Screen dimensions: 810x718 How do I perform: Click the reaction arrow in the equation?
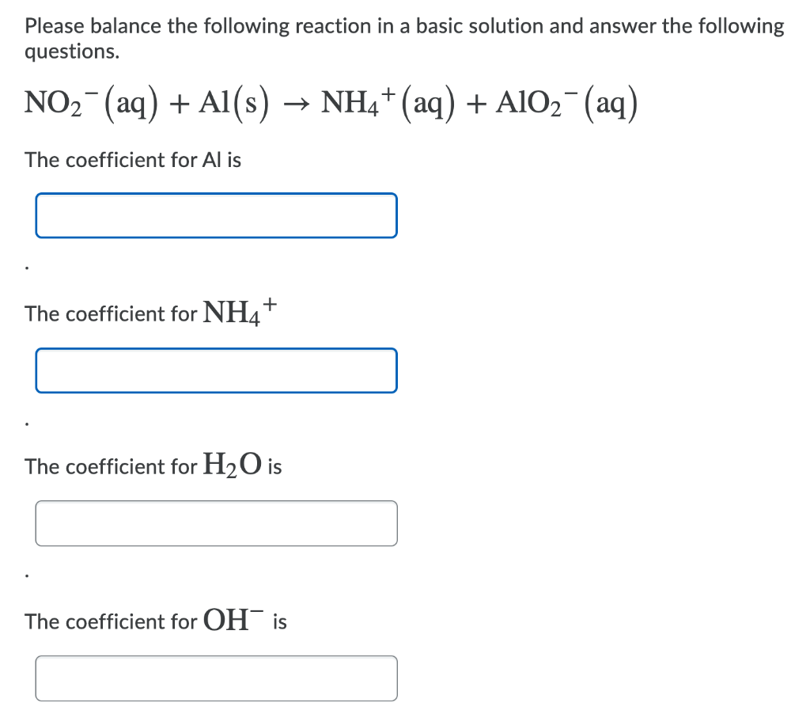coord(297,104)
